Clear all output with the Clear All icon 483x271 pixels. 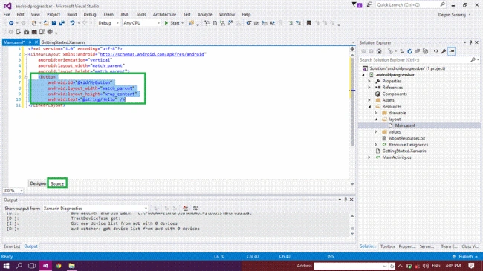tap(186, 209)
